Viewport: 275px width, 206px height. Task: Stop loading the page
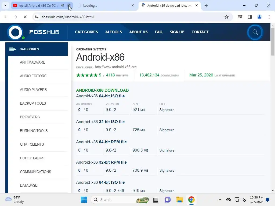25,17
